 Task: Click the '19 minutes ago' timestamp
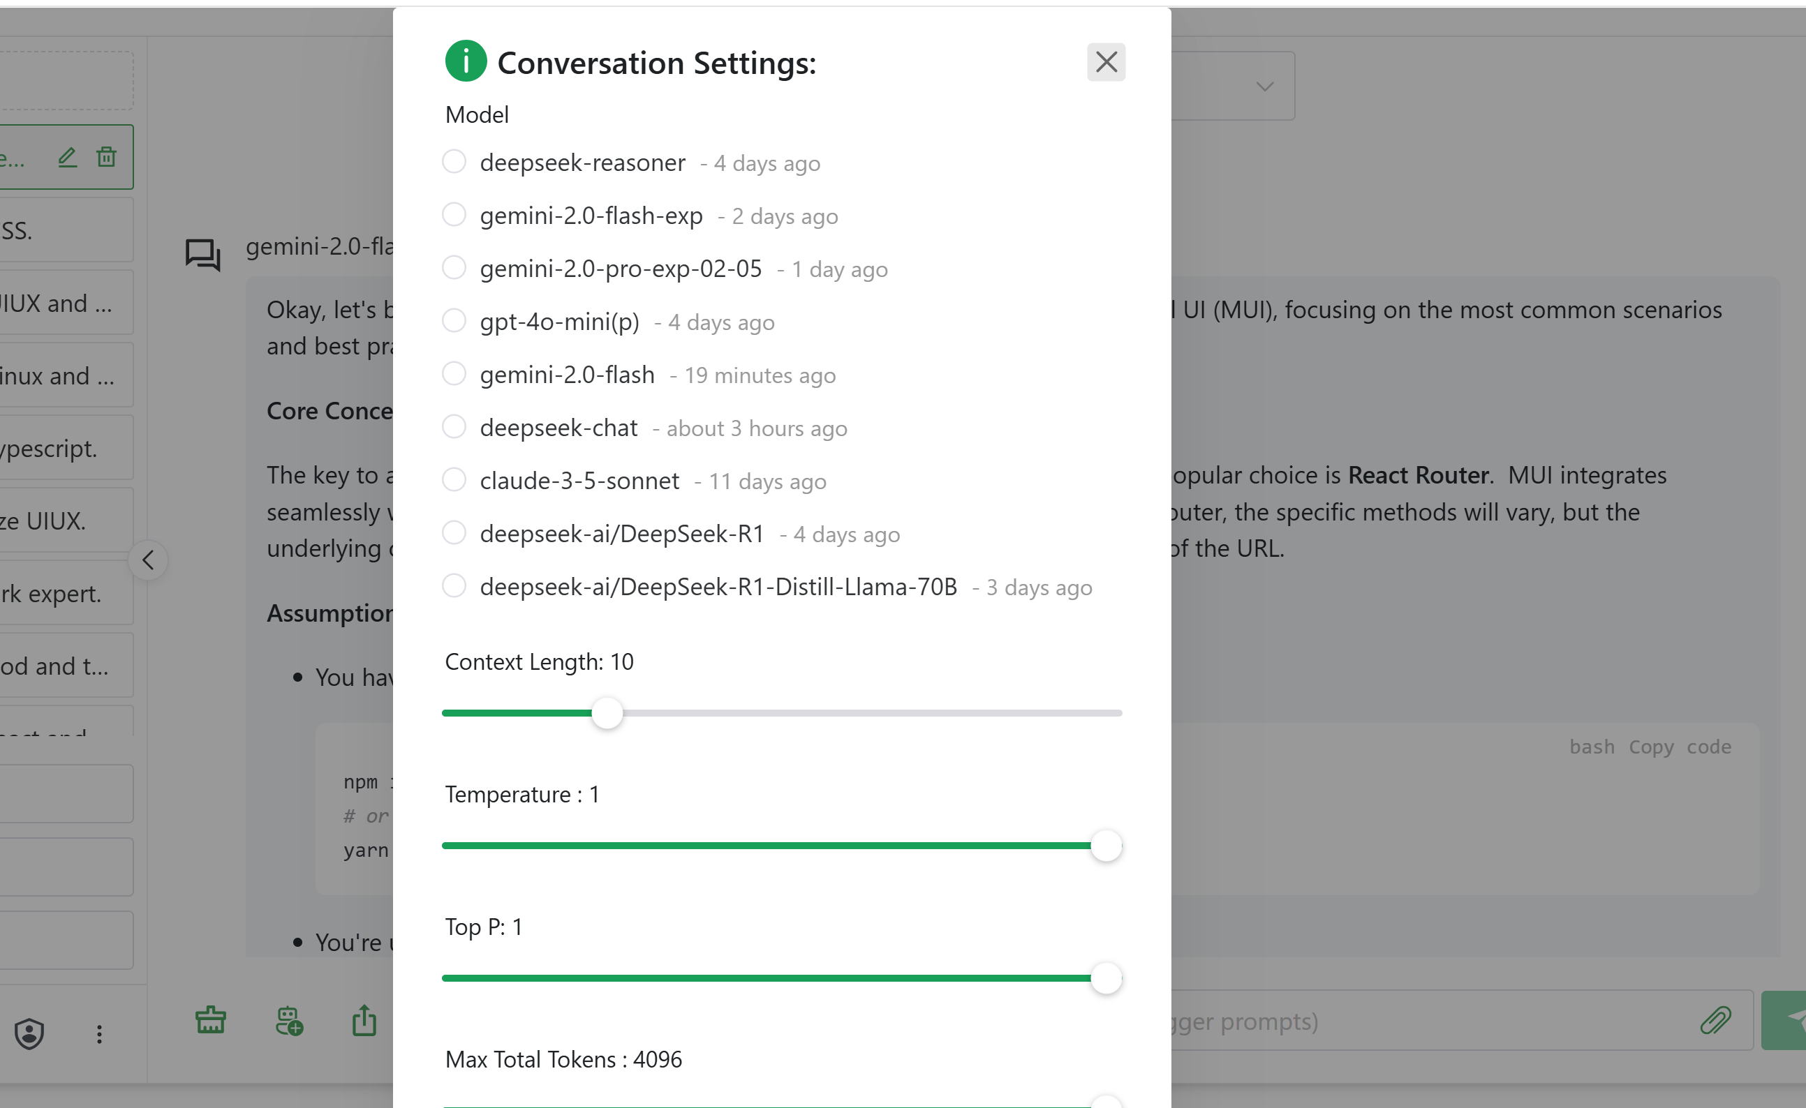pyautogui.click(x=760, y=376)
